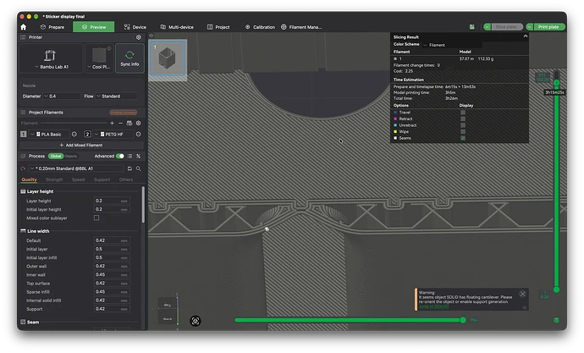This screenshot has height=353, width=584.
Task: Click the Bambu Lab A1 printer image
Action: 50,55
